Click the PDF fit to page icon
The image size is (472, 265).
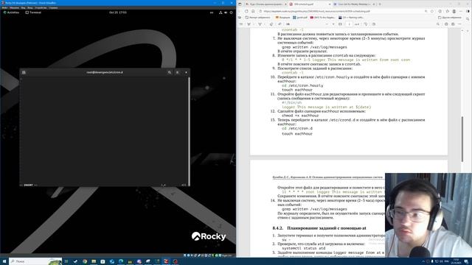340,24
